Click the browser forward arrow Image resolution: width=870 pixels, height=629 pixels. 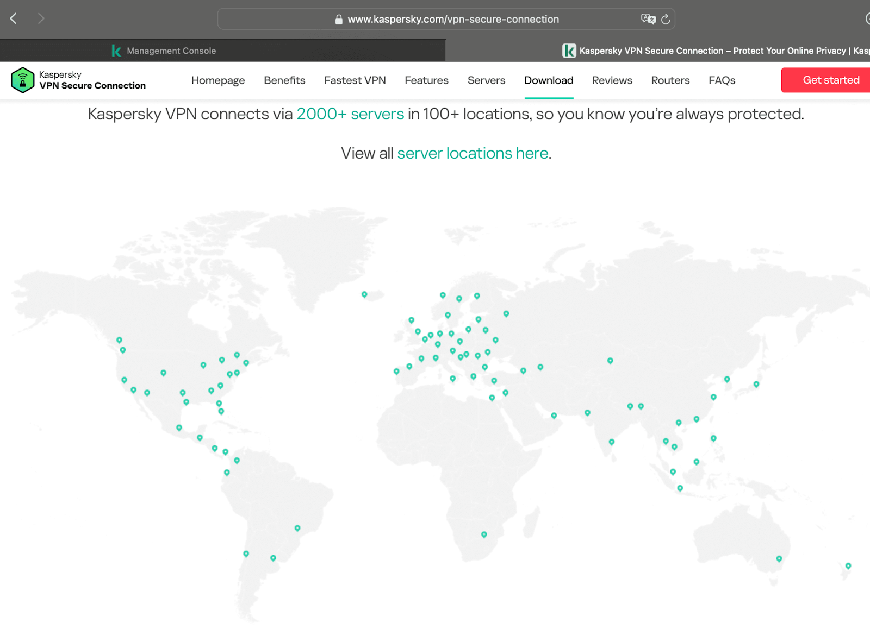pyautogui.click(x=41, y=18)
